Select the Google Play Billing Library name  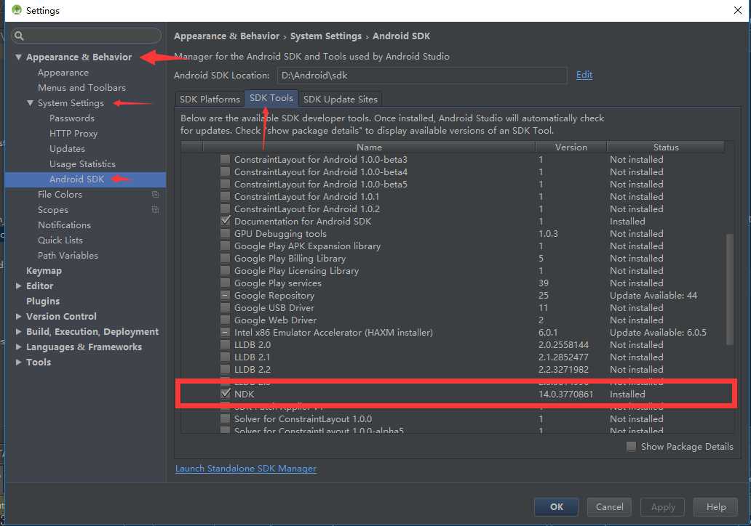coord(290,259)
